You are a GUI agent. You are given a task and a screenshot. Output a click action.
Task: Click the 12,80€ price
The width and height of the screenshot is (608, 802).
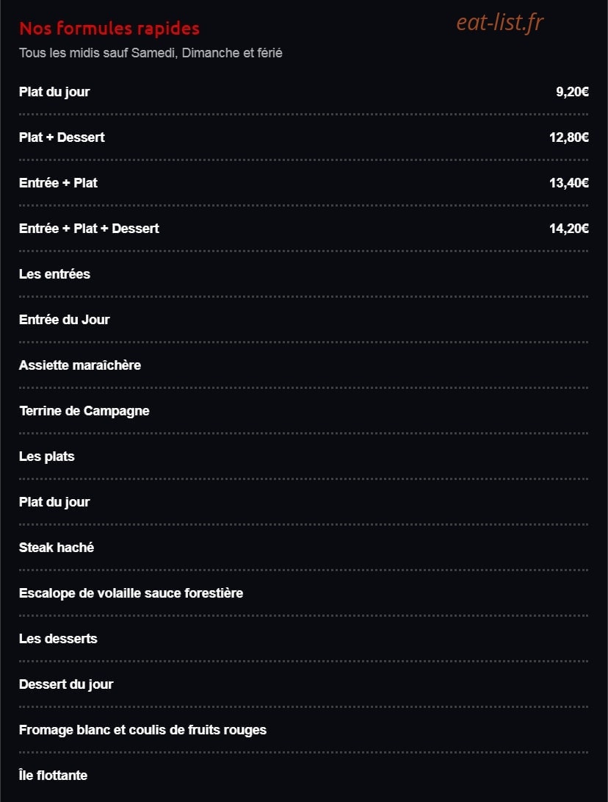point(569,137)
